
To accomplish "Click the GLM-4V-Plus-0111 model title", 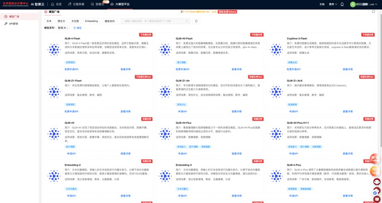I will click(x=298, y=123).
